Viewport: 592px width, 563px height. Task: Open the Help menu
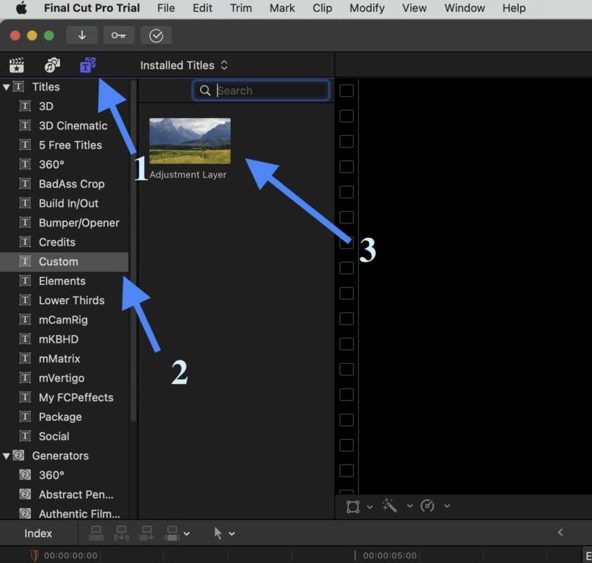514,8
